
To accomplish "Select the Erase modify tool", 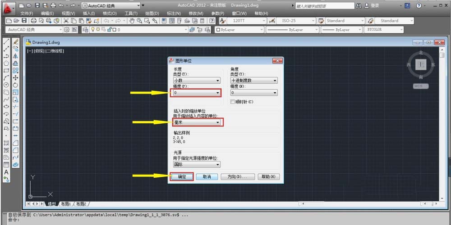I will tap(15, 41).
